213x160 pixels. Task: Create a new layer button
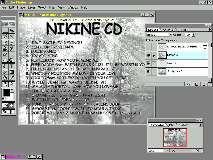click(x=196, y=84)
